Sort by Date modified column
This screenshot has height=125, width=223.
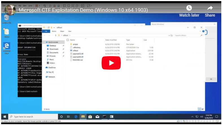pos(111,40)
